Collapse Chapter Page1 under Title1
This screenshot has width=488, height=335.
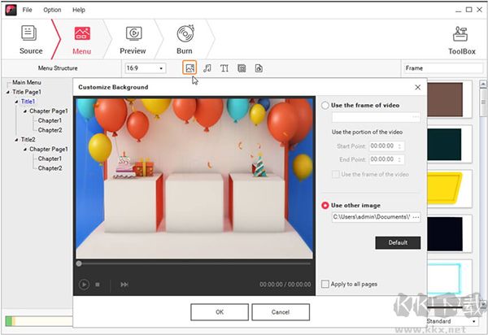[x=25, y=111]
